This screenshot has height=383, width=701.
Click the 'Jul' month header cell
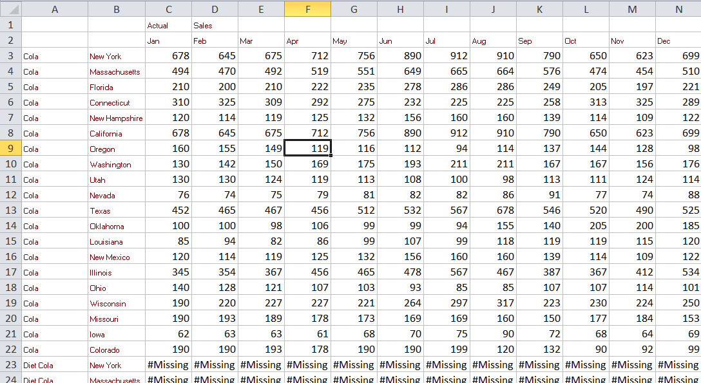tap(447, 40)
